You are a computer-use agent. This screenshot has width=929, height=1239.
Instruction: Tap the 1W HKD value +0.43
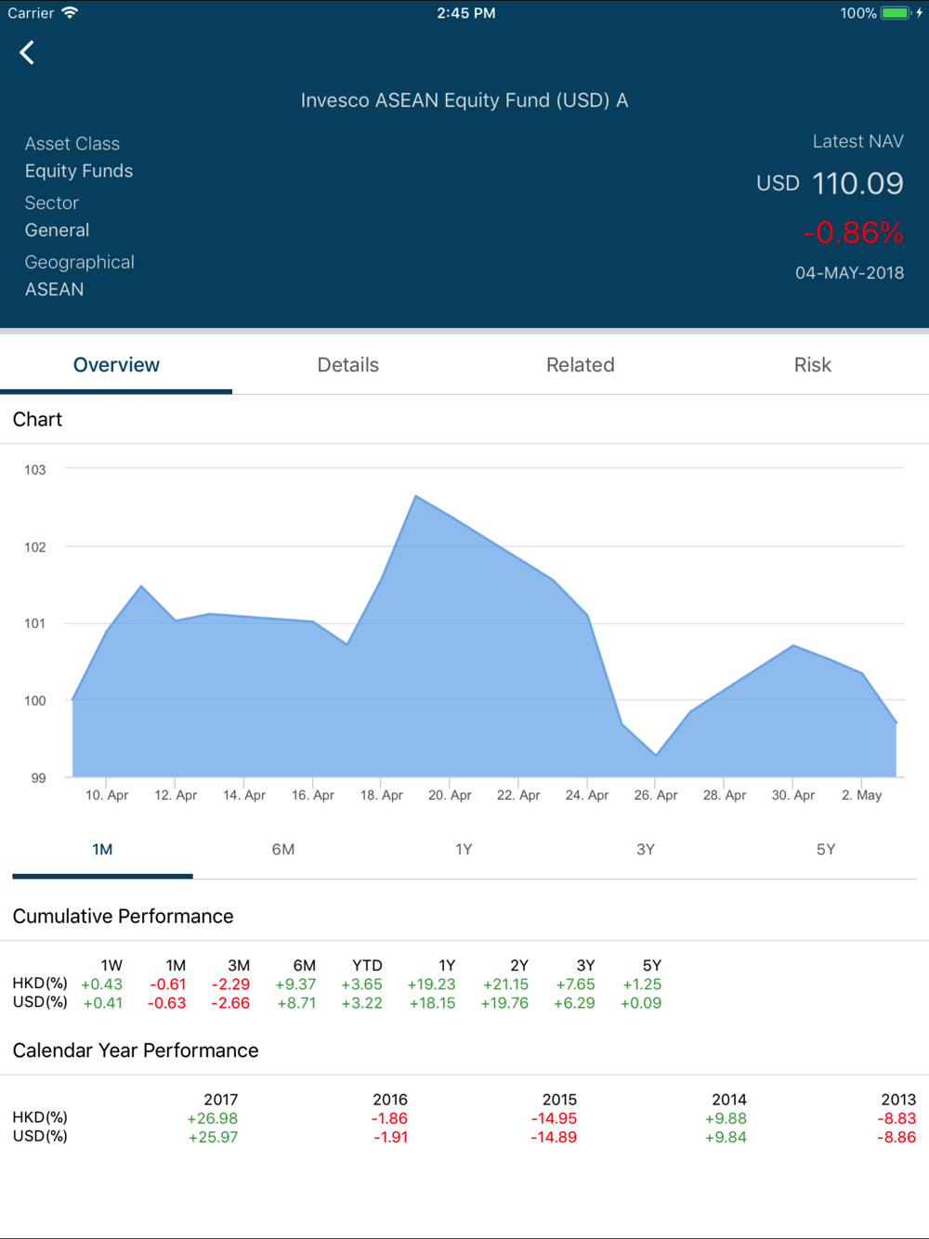(x=102, y=985)
